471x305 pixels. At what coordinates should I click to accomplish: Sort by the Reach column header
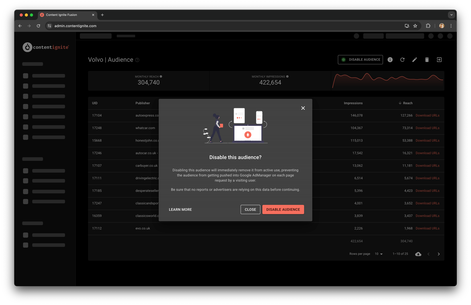click(x=405, y=103)
